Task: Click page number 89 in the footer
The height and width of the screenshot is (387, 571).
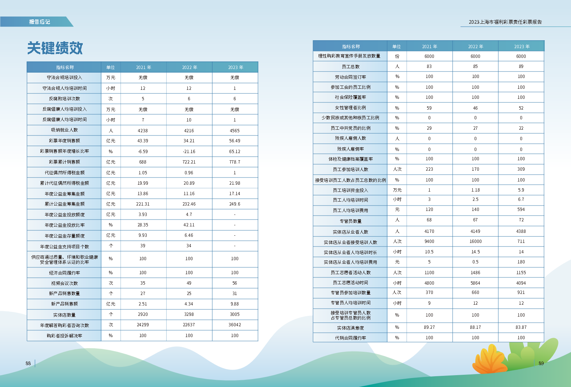Action: pos(541,363)
